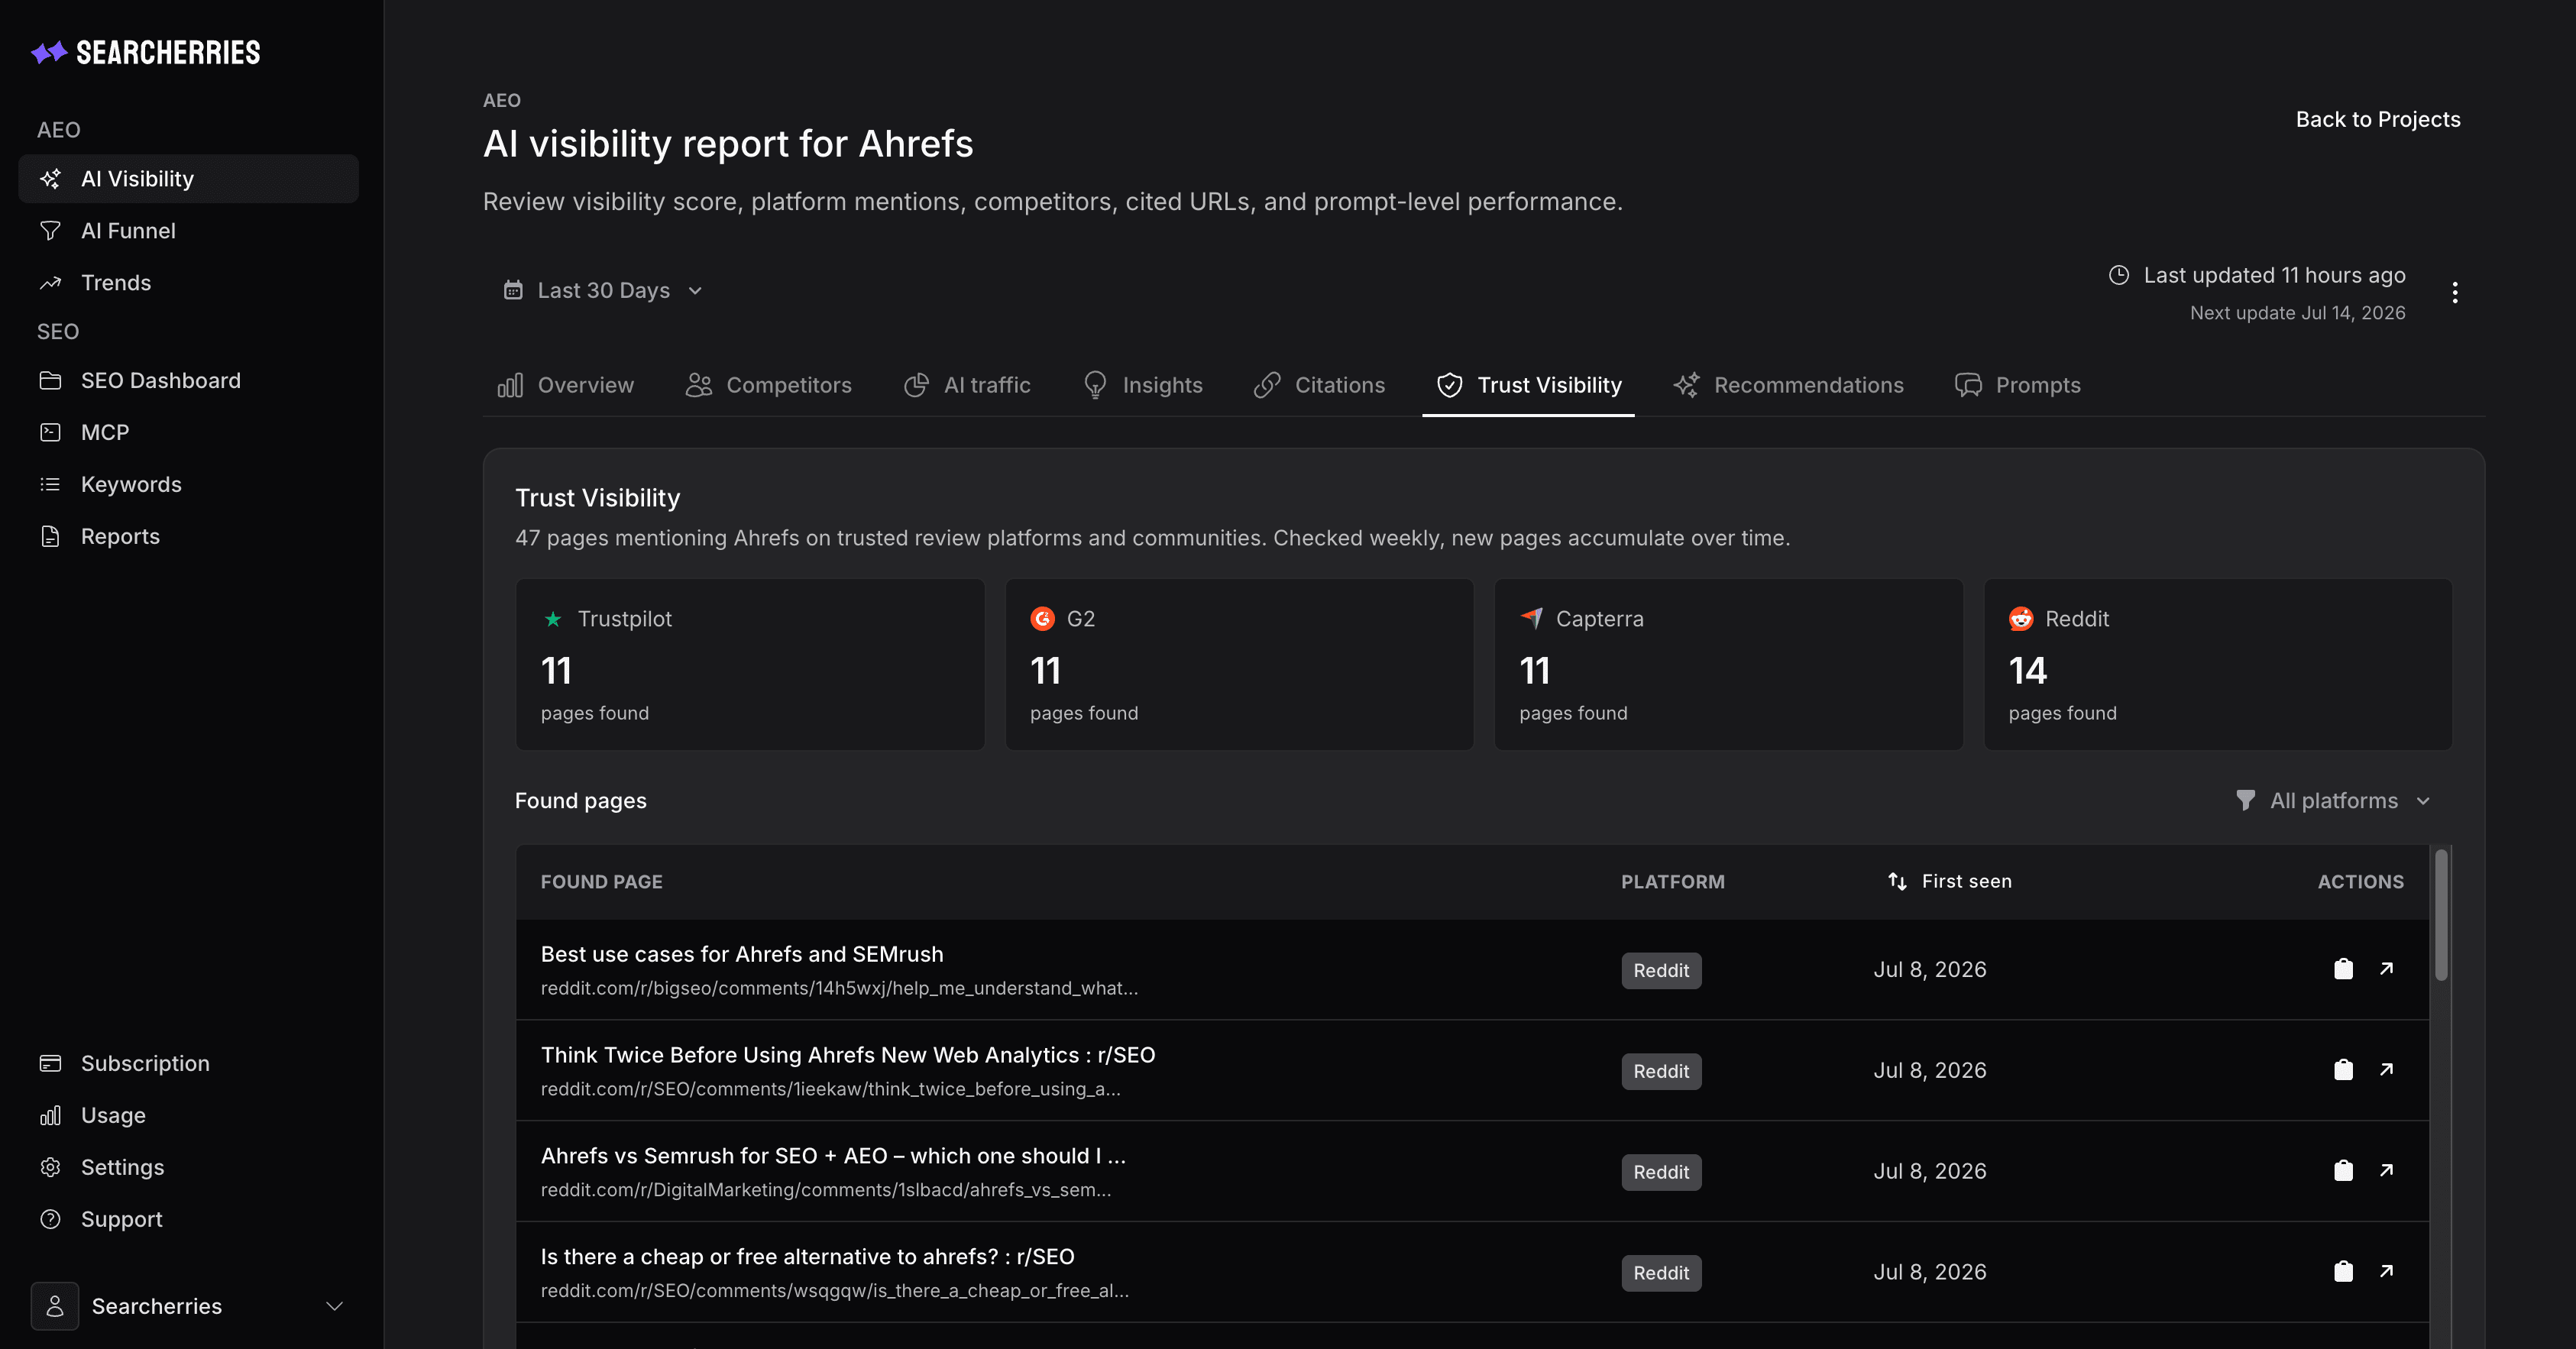Copy link for 'cheap or free alternative' row

click(x=2343, y=1272)
